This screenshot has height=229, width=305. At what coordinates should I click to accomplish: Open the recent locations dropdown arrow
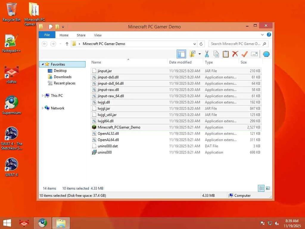pos(60,44)
